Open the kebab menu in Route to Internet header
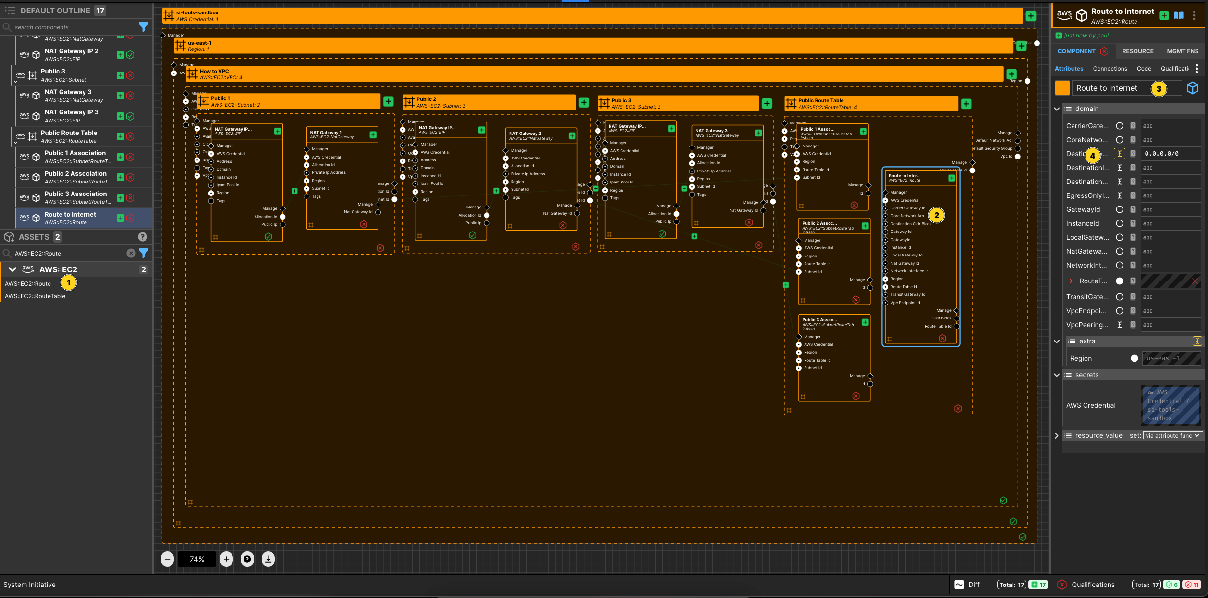This screenshot has height=598, width=1208. [1194, 15]
